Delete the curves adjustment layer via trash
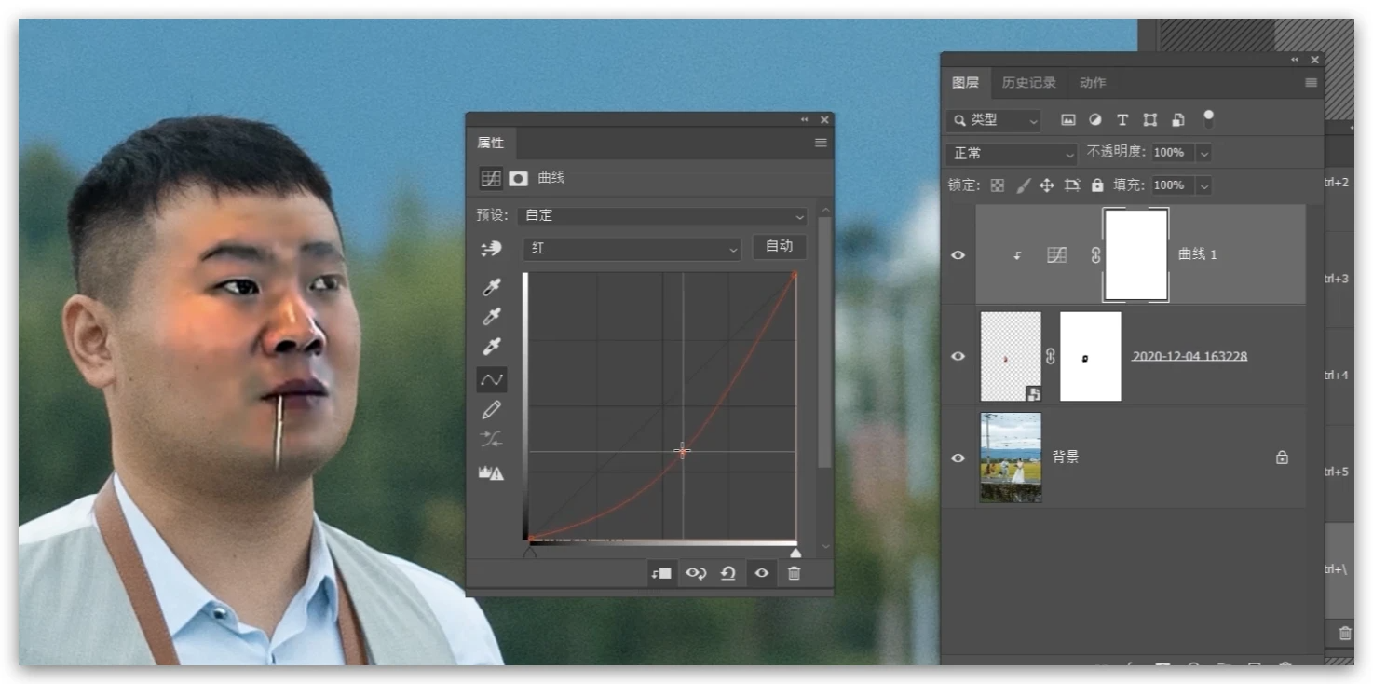The height and width of the screenshot is (684, 1373). 794,573
